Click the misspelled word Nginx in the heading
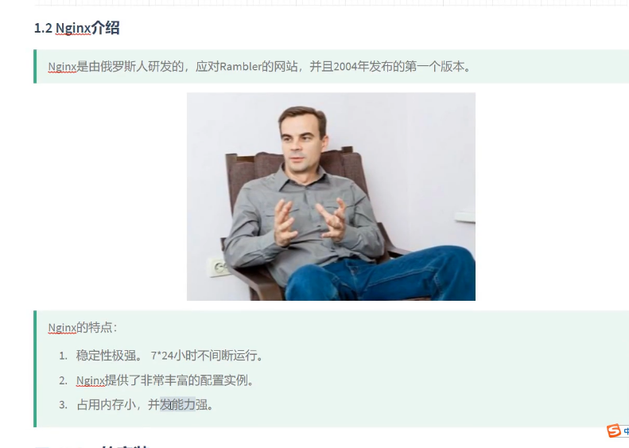This screenshot has height=448, width=629. click(73, 28)
